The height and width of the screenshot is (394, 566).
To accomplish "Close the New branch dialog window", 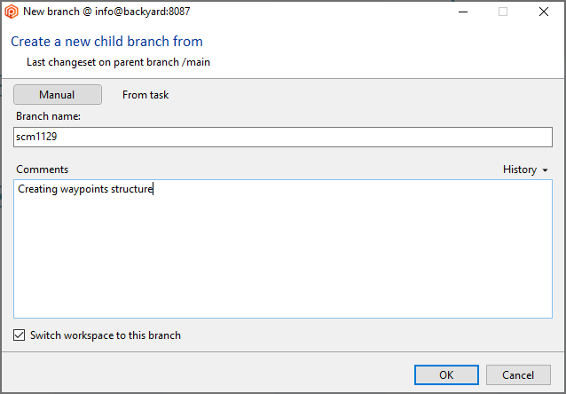I will pyautogui.click(x=544, y=12).
